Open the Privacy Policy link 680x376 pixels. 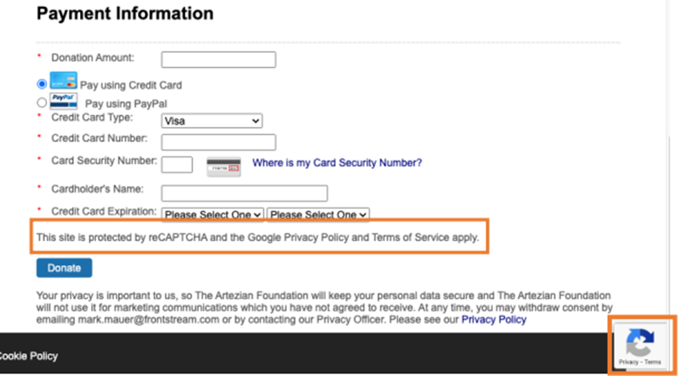click(x=494, y=320)
